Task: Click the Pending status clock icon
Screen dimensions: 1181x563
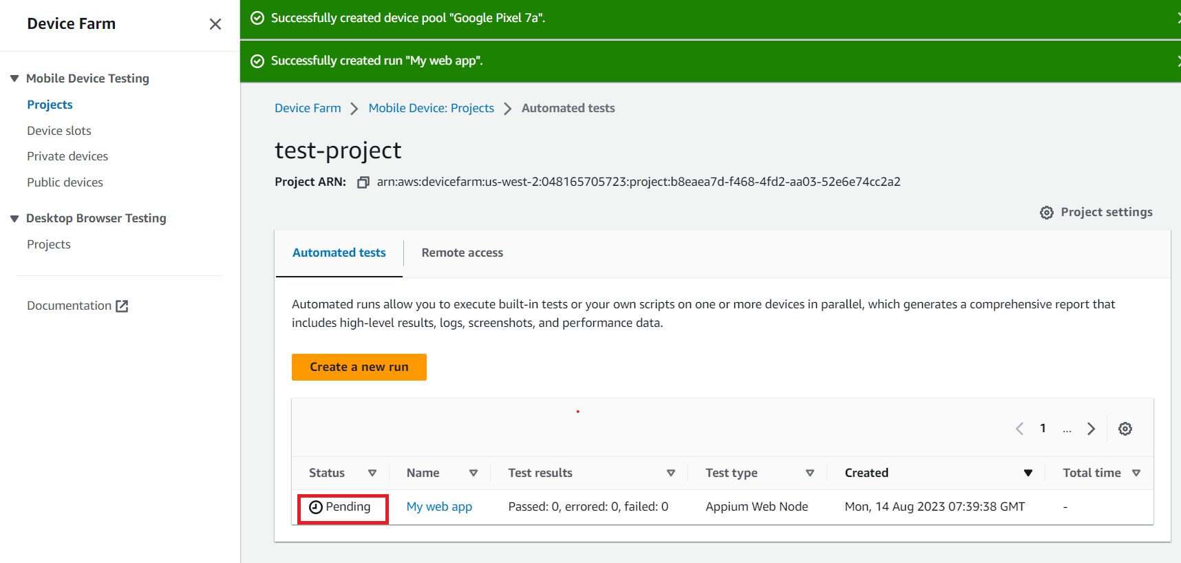Action: click(x=316, y=507)
